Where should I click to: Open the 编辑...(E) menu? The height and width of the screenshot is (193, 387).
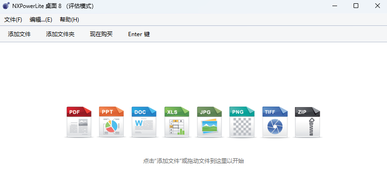(x=40, y=20)
